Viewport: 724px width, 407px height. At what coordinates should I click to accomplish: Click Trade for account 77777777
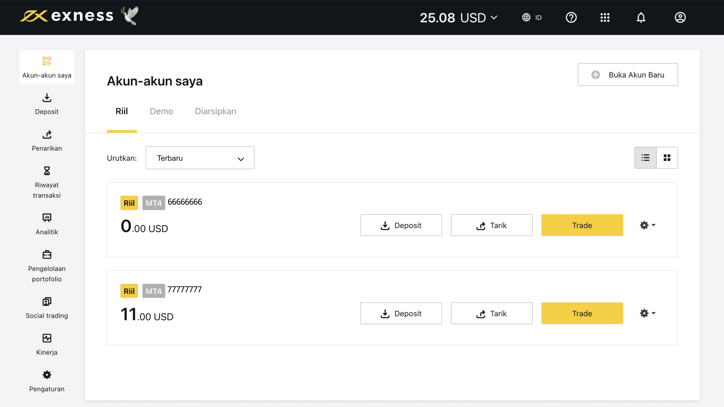click(582, 314)
